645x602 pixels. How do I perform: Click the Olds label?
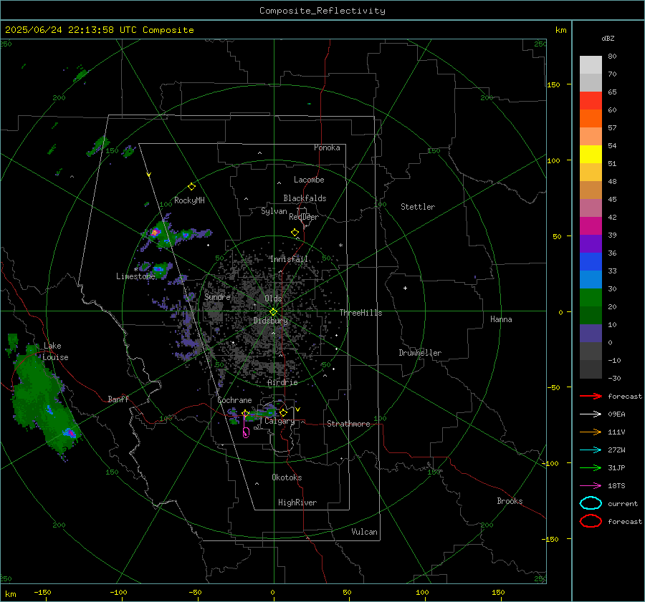pos(273,298)
